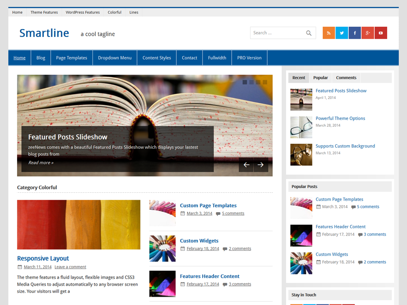
Task: Open Content Styles in navigation bar
Action: point(157,58)
